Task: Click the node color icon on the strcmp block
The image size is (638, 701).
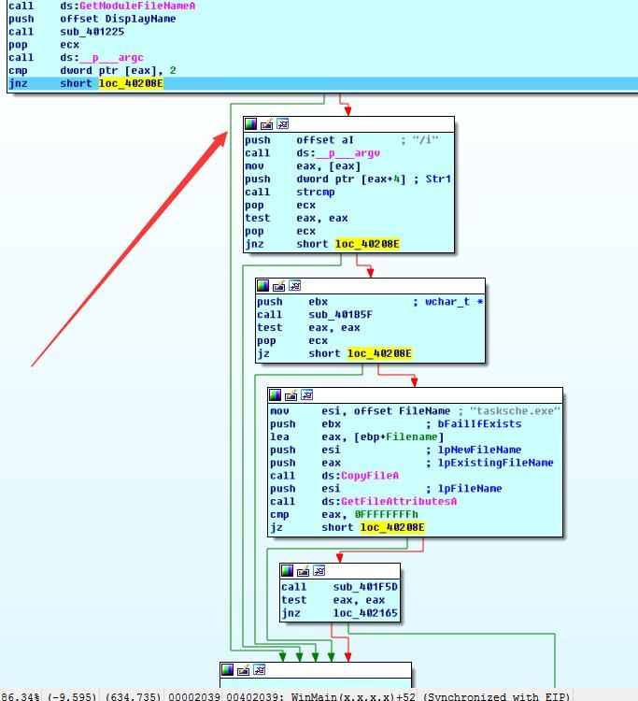Action: click(x=251, y=123)
